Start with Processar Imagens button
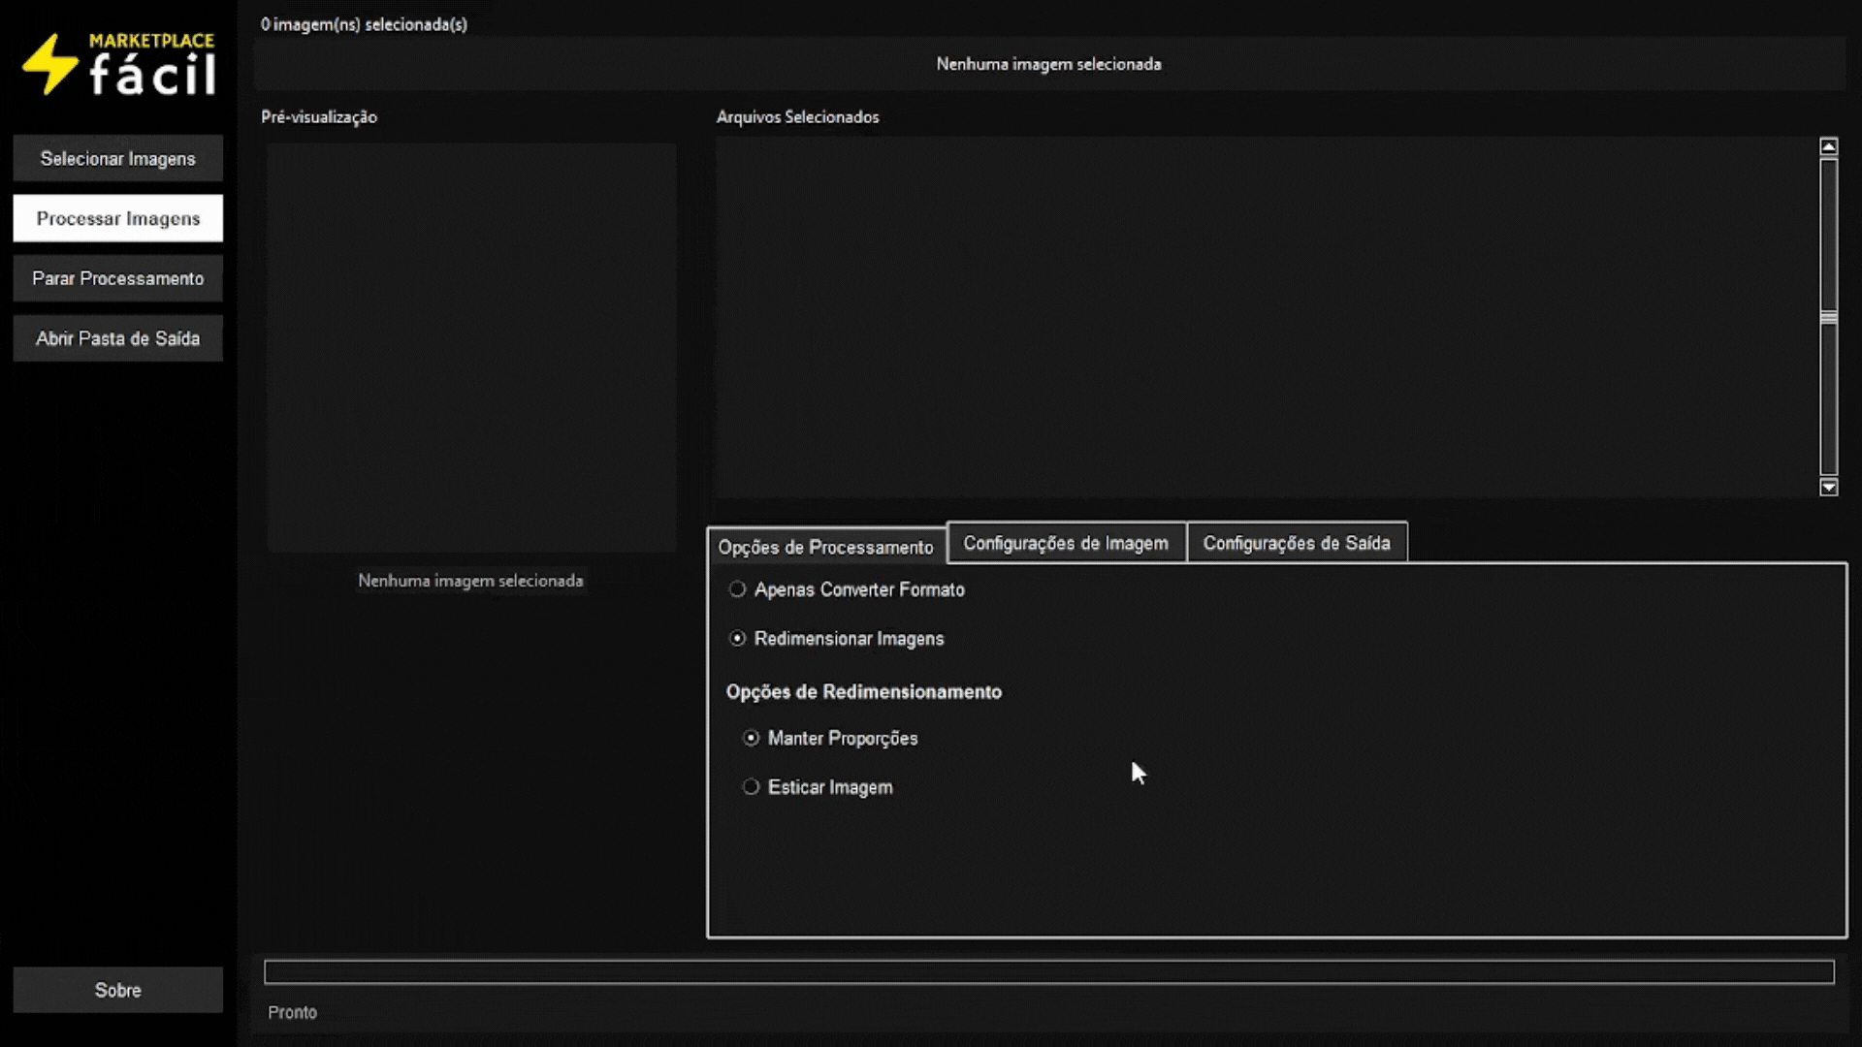 [x=118, y=218]
